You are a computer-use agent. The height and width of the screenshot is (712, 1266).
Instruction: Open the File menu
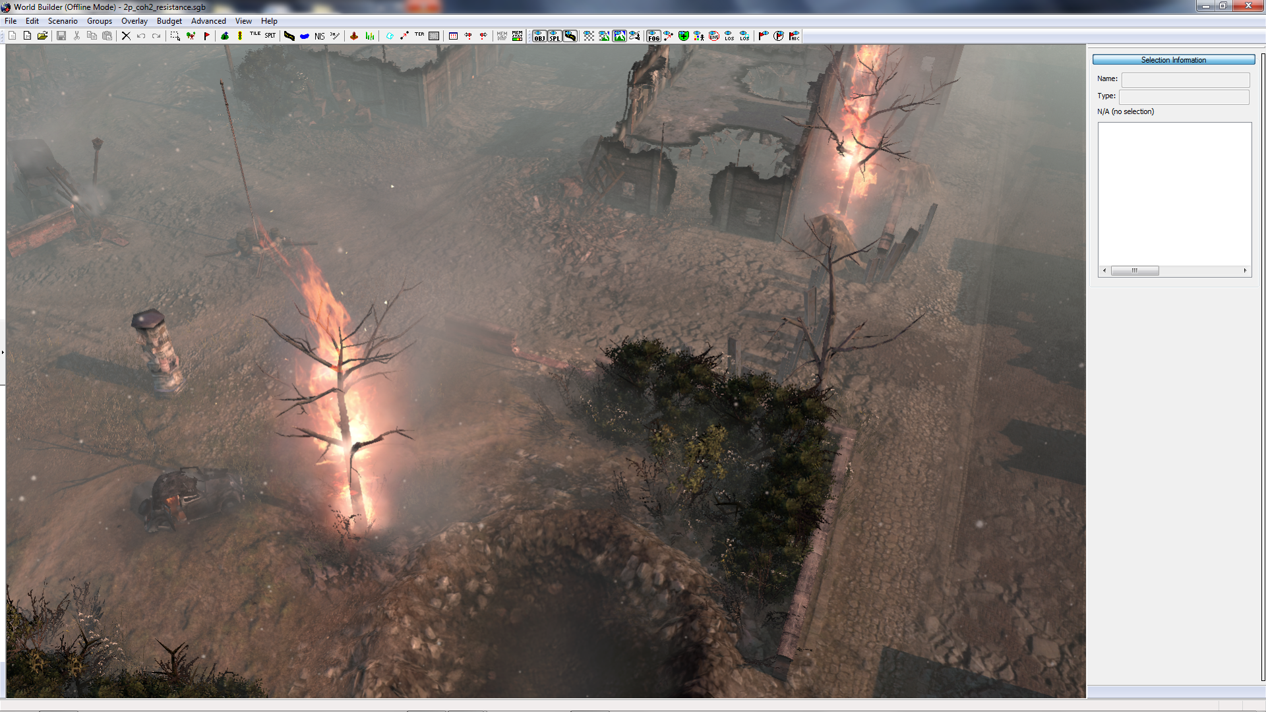point(11,21)
